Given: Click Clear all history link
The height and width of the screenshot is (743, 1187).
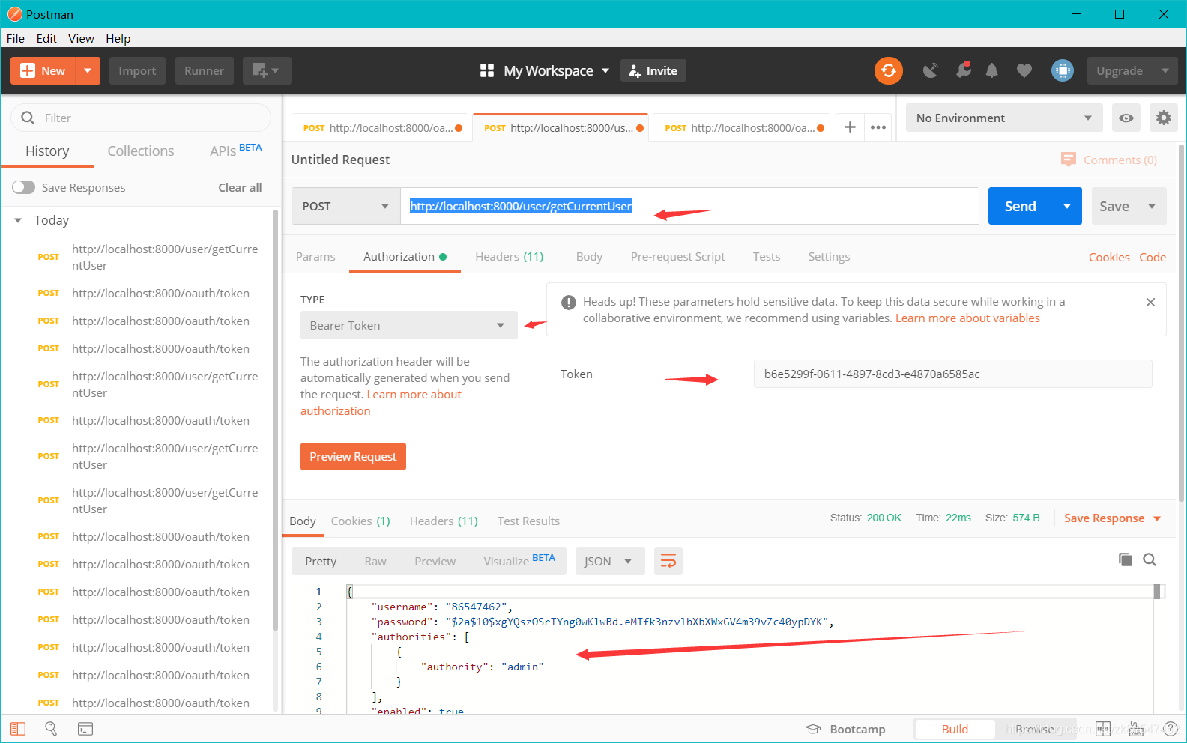Looking at the screenshot, I should (240, 187).
